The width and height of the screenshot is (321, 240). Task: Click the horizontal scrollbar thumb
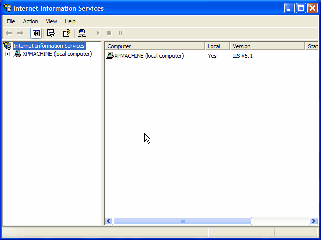pyautogui.click(x=183, y=221)
